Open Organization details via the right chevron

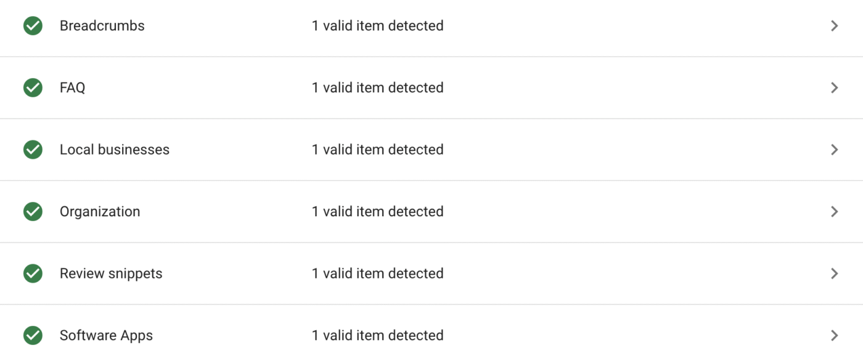tap(835, 211)
